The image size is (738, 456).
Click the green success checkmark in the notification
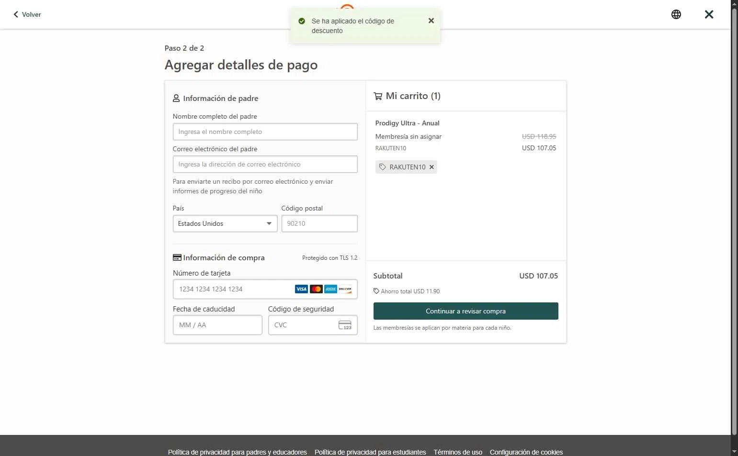(302, 21)
